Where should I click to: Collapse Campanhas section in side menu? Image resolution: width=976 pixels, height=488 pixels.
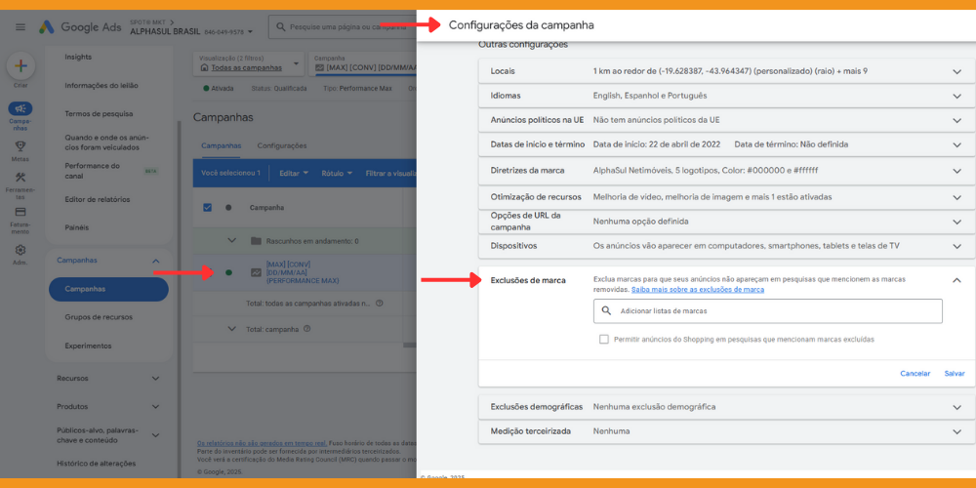(155, 261)
